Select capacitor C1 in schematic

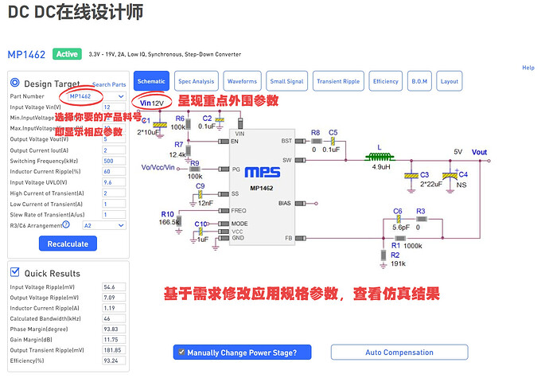pos(160,125)
